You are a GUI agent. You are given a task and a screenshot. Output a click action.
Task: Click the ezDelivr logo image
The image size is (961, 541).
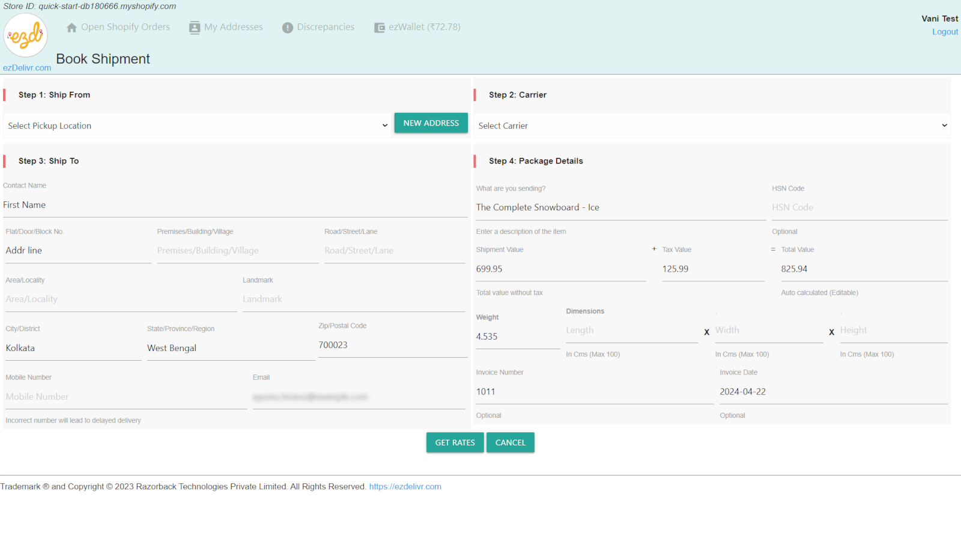[26, 36]
